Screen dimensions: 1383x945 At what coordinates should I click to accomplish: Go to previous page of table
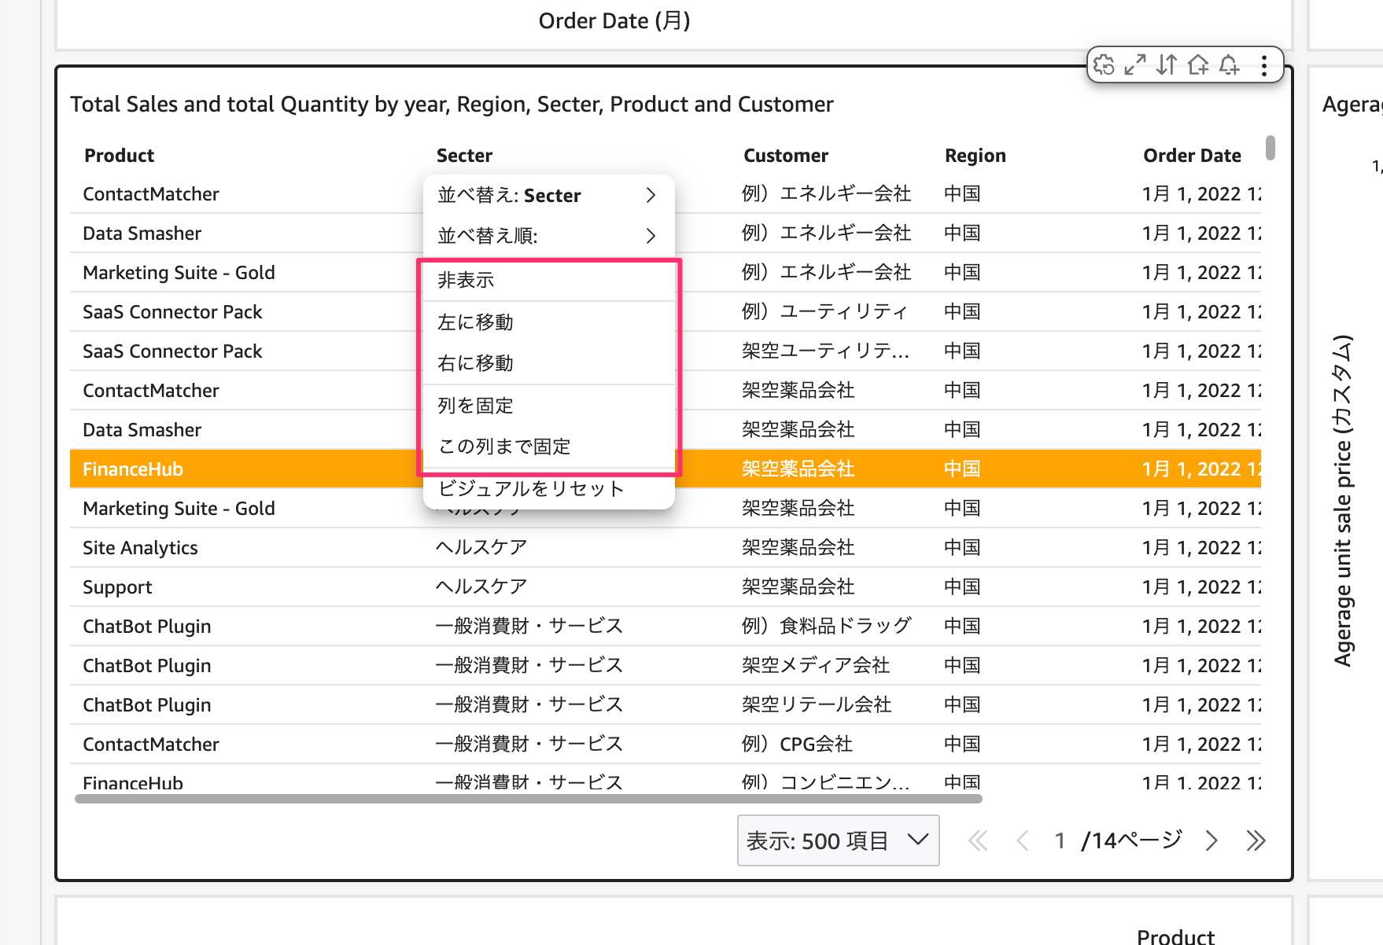[x=1022, y=840]
